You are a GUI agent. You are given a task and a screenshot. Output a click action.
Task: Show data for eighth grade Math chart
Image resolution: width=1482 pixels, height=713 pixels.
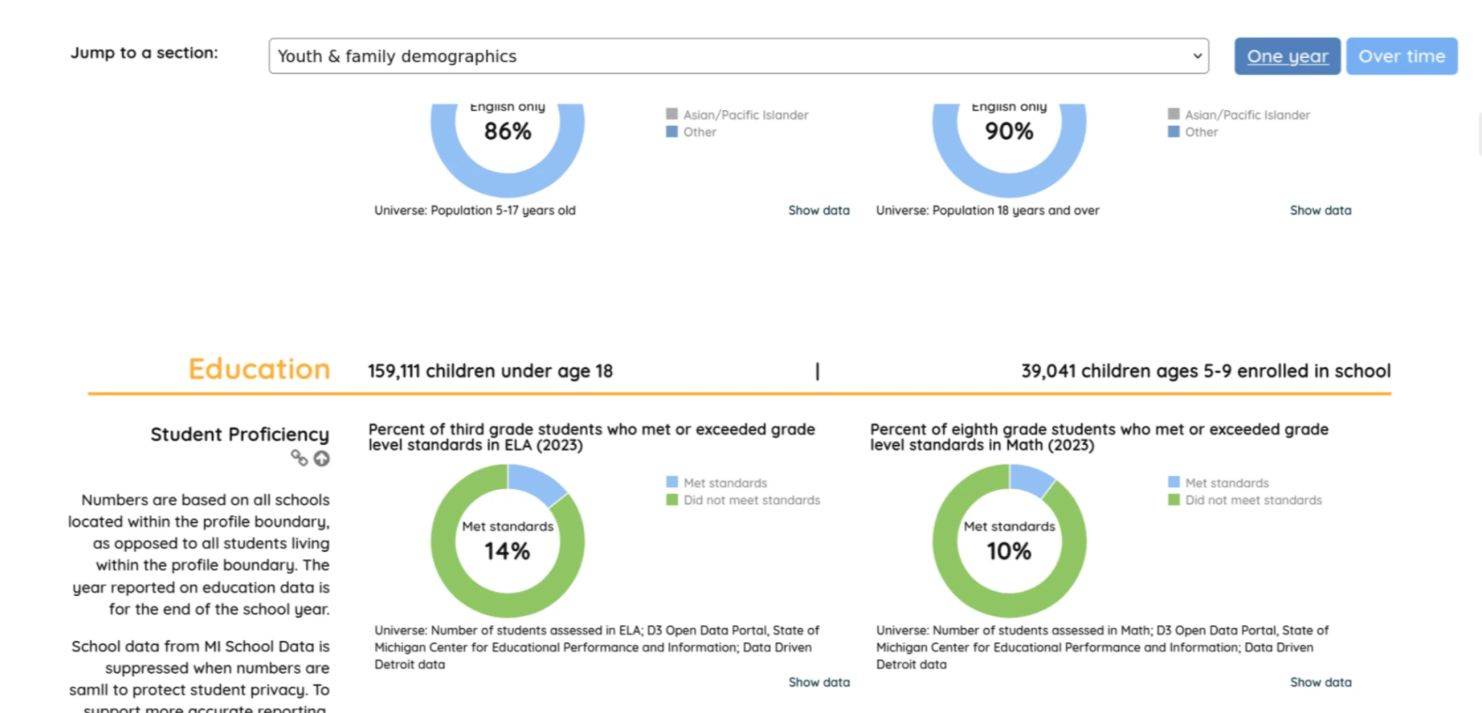pyautogui.click(x=1321, y=682)
